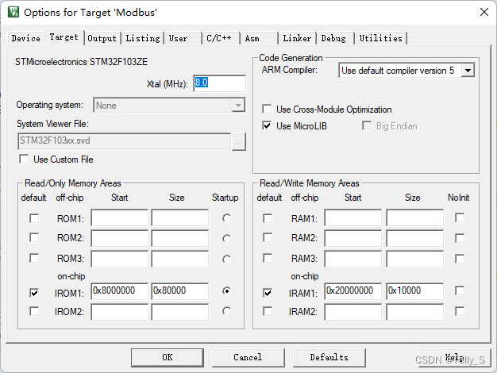Toggle the IRAM1 default checkbox

coord(268,293)
